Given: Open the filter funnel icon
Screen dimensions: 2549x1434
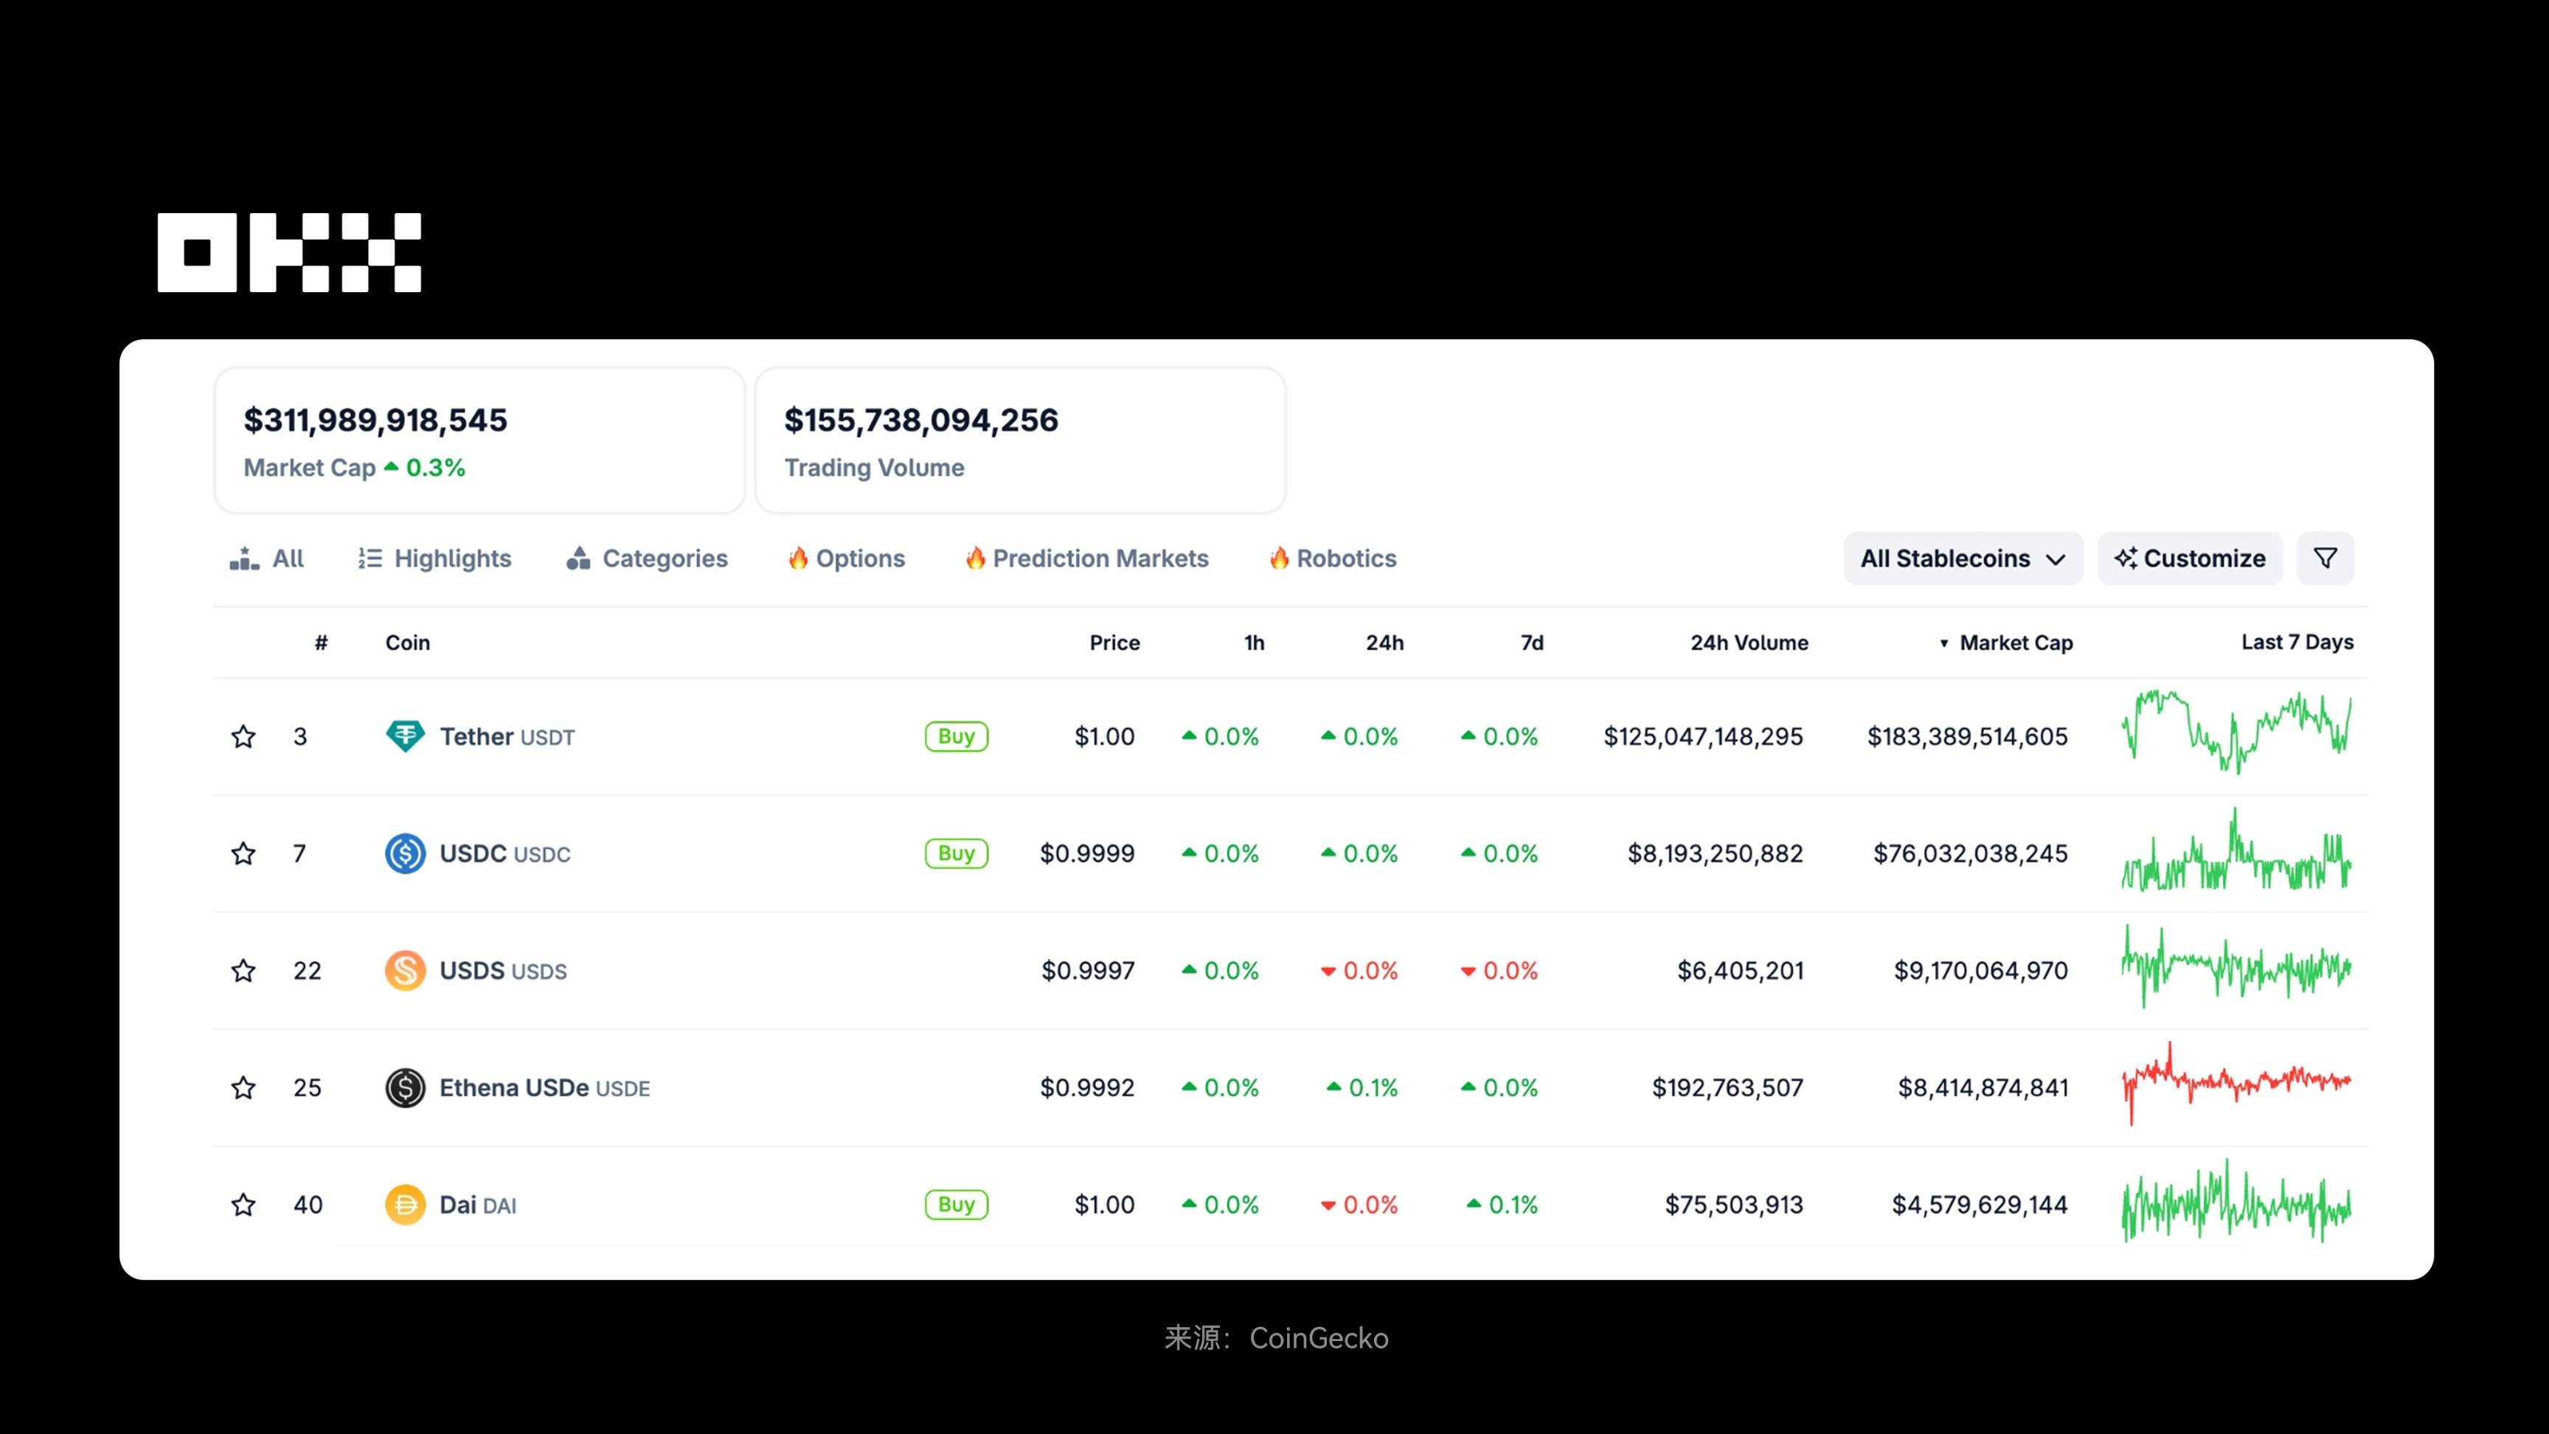Looking at the screenshot, I should (x=2324, y=558).
